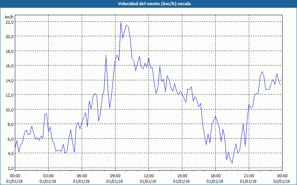The image size is (297, 185).
Task: Click the 'km/h' unit label on the axis
Action: [x=9, y=17]
